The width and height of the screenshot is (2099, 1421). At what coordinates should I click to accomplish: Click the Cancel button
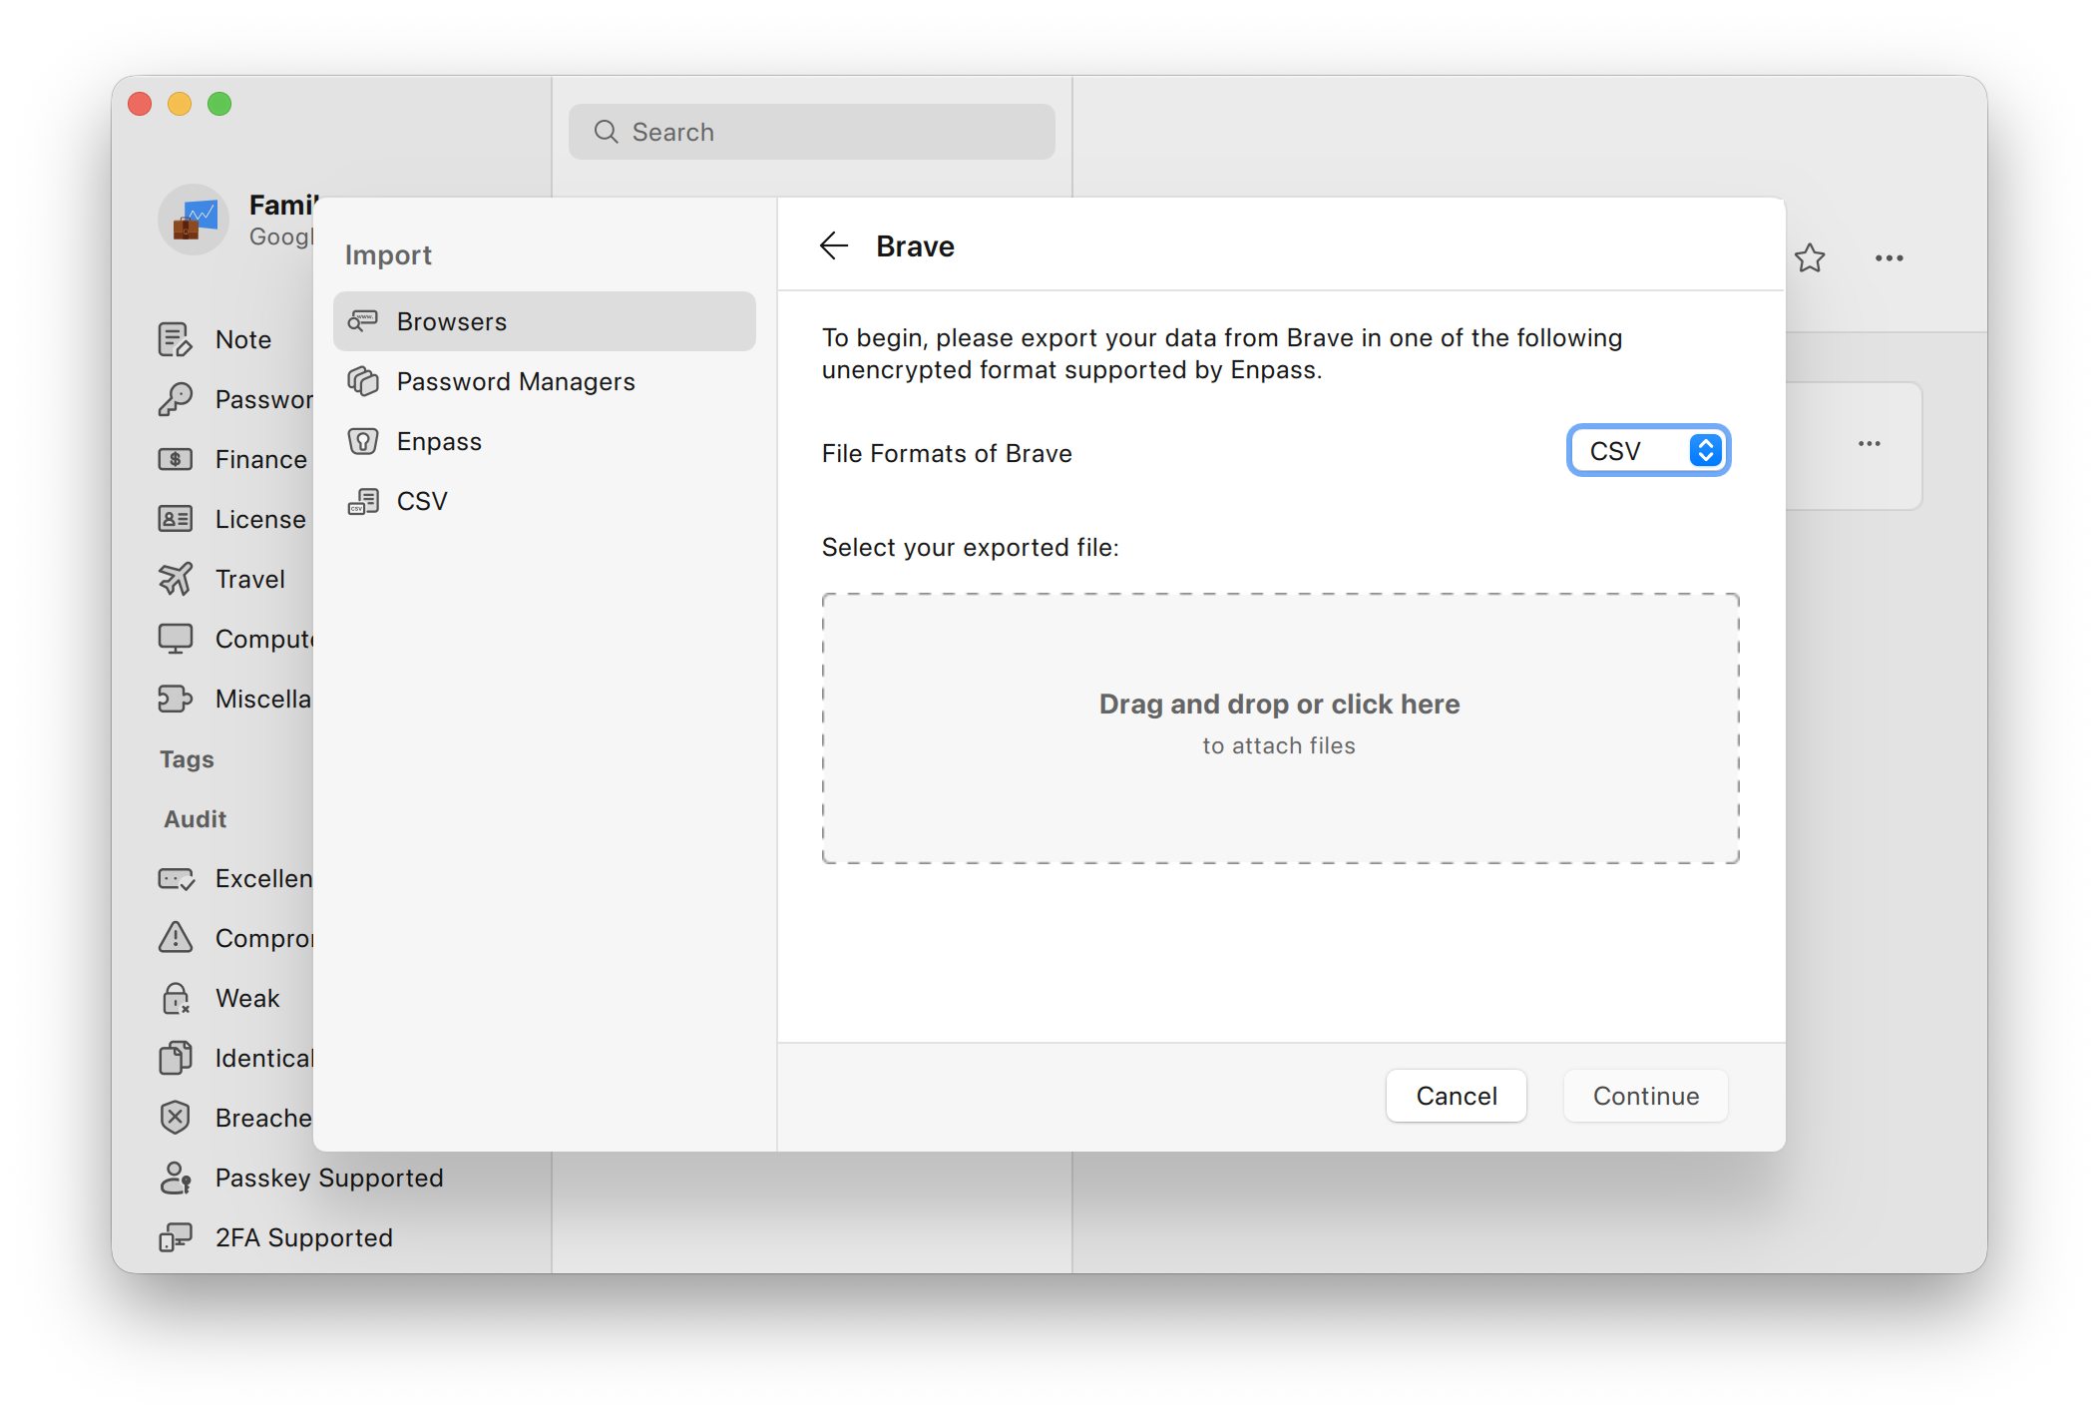pyautogui.click(x=1457, y=1096)
